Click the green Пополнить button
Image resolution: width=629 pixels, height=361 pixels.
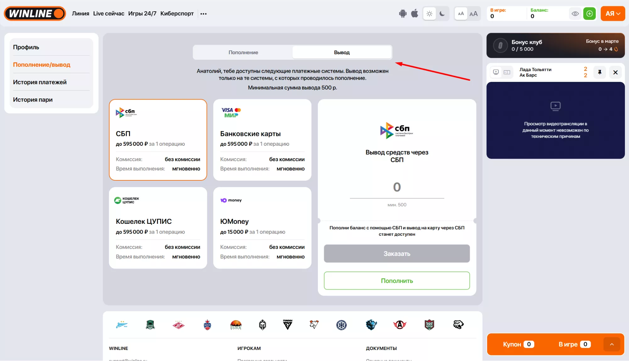[x=397, y=280]
